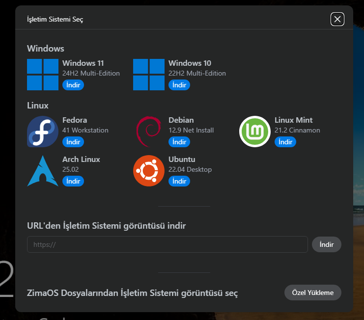
Task: Close the İşletim Sistemi Seç dialog
Action: [337, 19]
